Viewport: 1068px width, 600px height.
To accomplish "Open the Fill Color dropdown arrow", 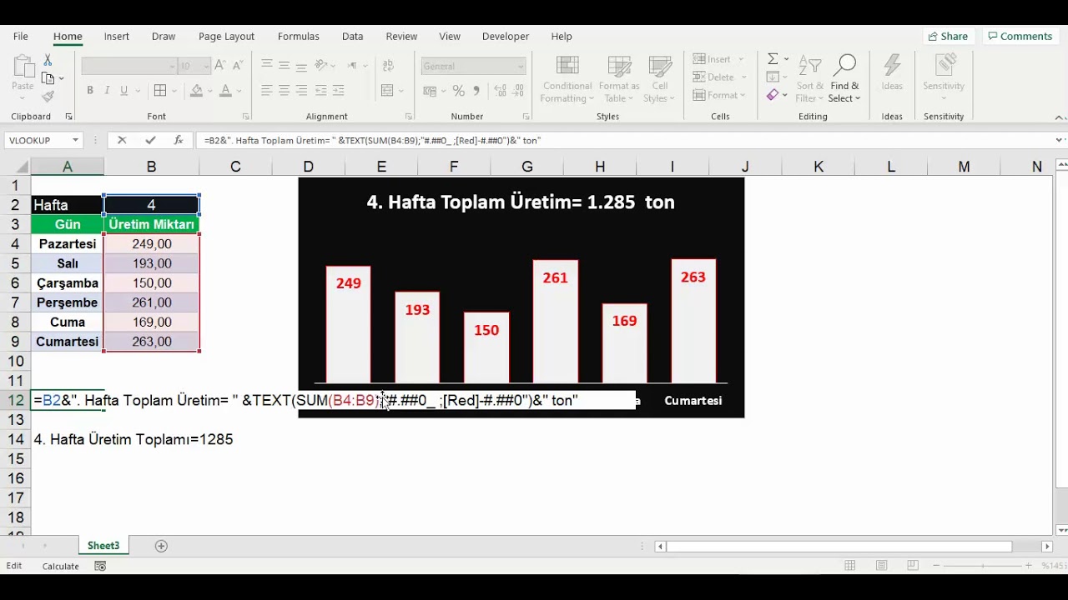I will [210, 91].
